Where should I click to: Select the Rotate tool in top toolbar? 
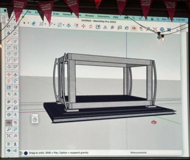[x=91, y=26]
